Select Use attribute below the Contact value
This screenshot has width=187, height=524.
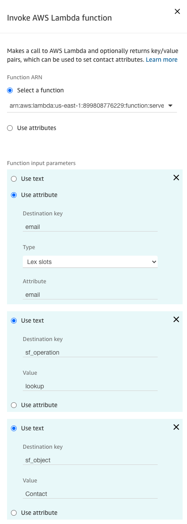[x=14, y=513]
